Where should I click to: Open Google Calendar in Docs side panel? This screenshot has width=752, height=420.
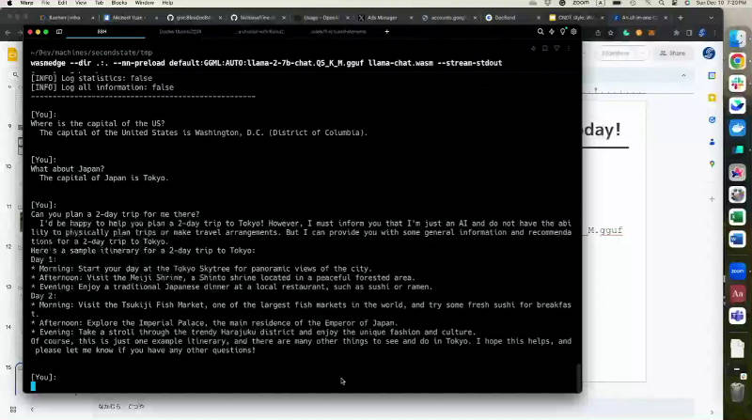click(713, 76)
